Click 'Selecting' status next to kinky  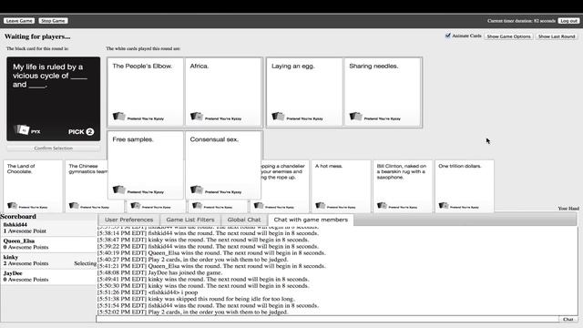[x=85, y=263]
